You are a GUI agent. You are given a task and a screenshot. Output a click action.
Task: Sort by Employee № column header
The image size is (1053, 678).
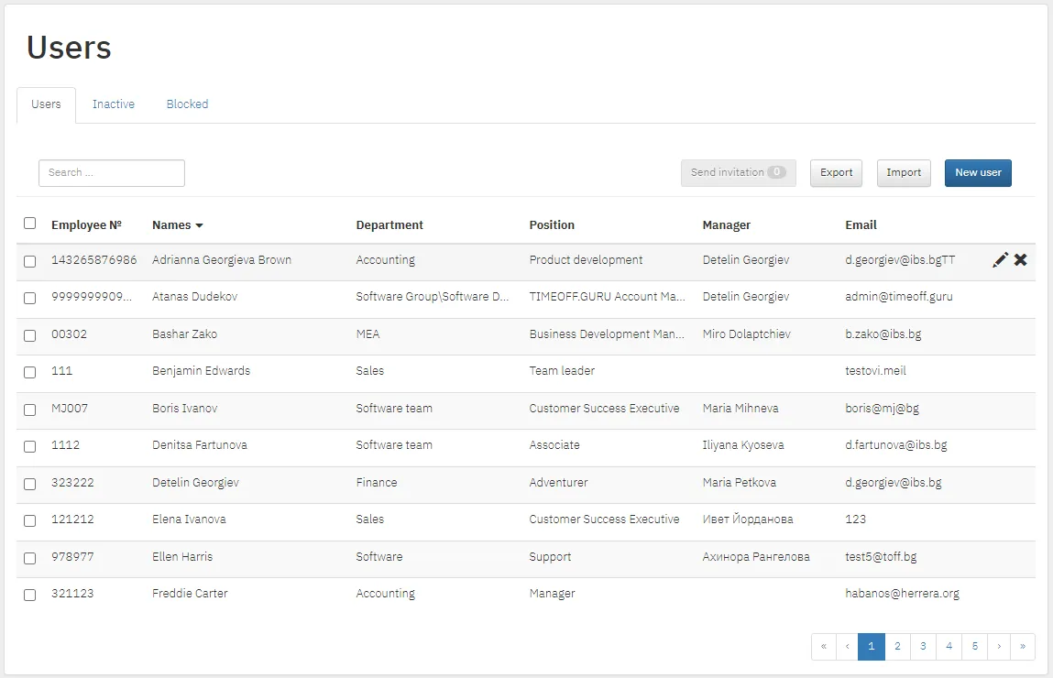[87, 225]
